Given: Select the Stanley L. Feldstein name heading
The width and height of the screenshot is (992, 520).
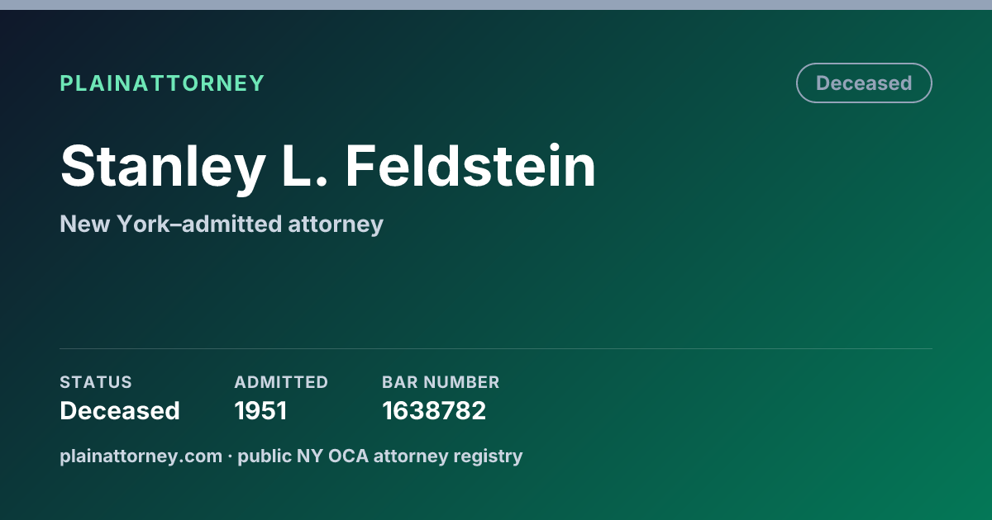Looking at the screenshot, I should [x=328, y=168].
